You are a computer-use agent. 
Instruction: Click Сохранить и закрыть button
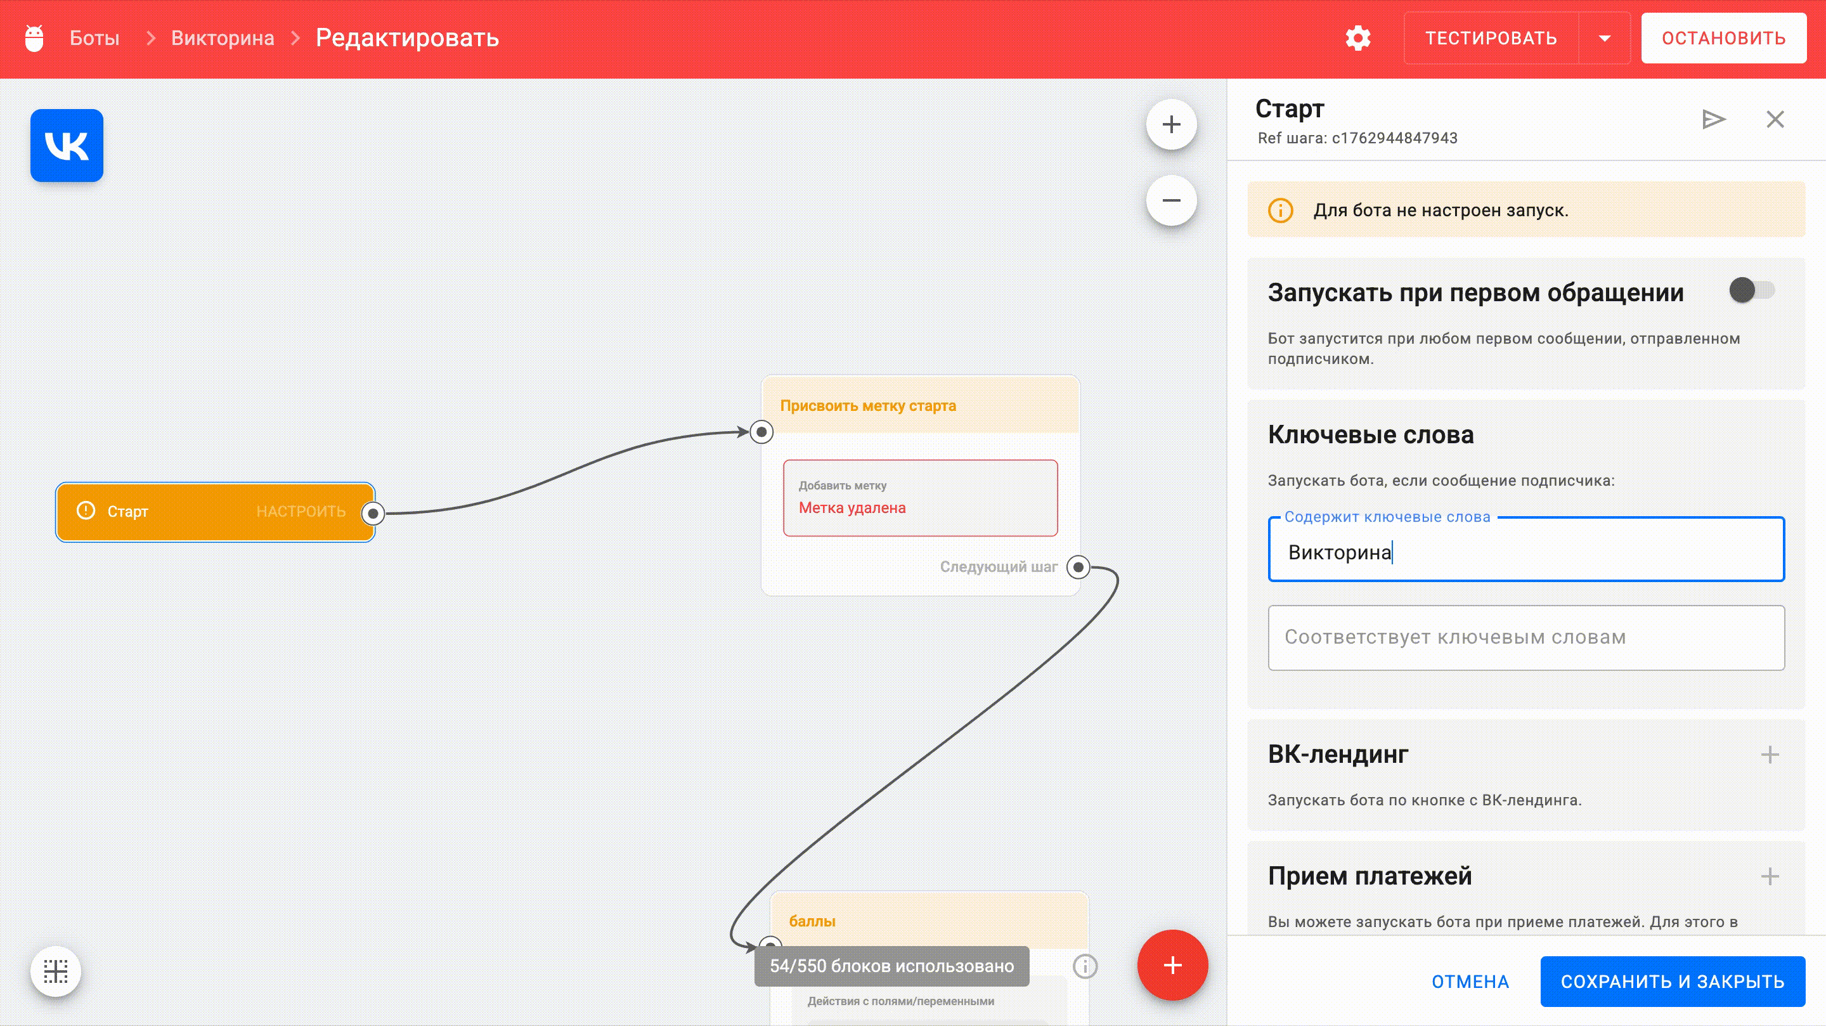(1672, 982)
